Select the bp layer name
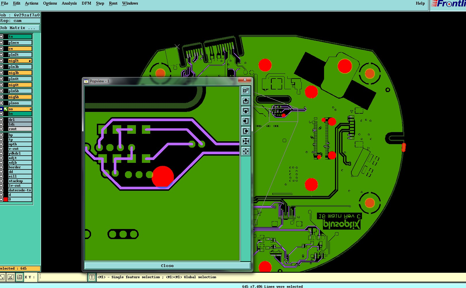 [x=20, y=135]
